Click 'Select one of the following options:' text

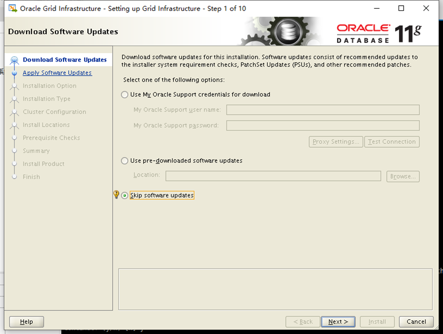pos(174,80)
